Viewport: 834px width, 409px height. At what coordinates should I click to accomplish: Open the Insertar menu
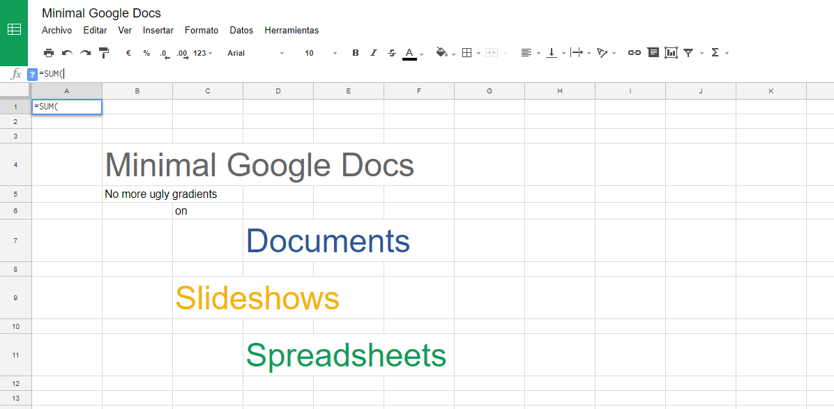click(x=158, y=30)
